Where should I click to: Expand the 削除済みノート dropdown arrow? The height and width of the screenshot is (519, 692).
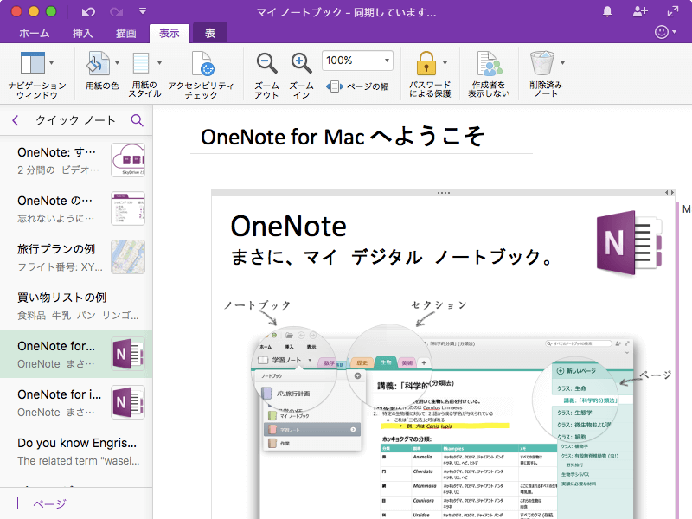(x=563, y=63)
